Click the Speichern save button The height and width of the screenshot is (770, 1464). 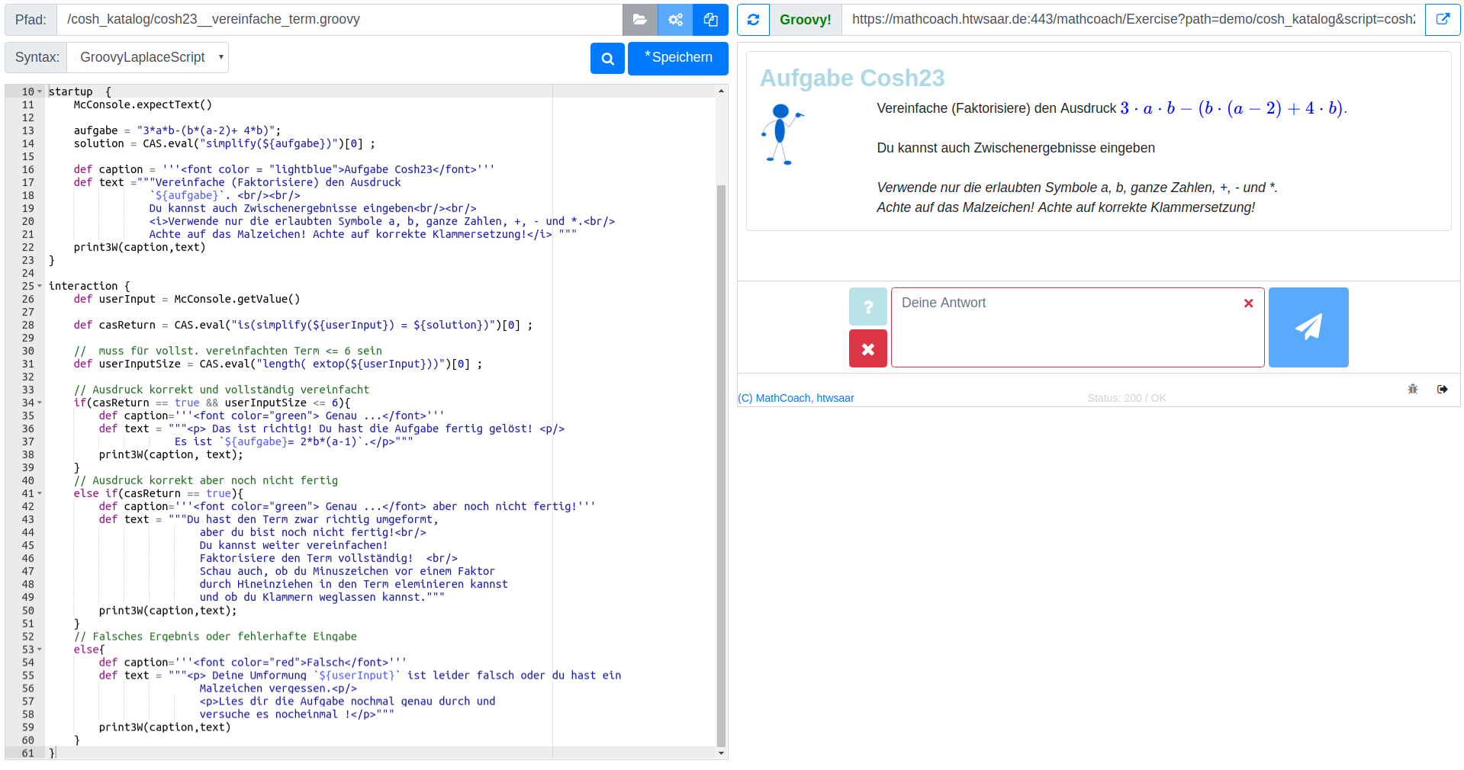[x=677, y=58]
